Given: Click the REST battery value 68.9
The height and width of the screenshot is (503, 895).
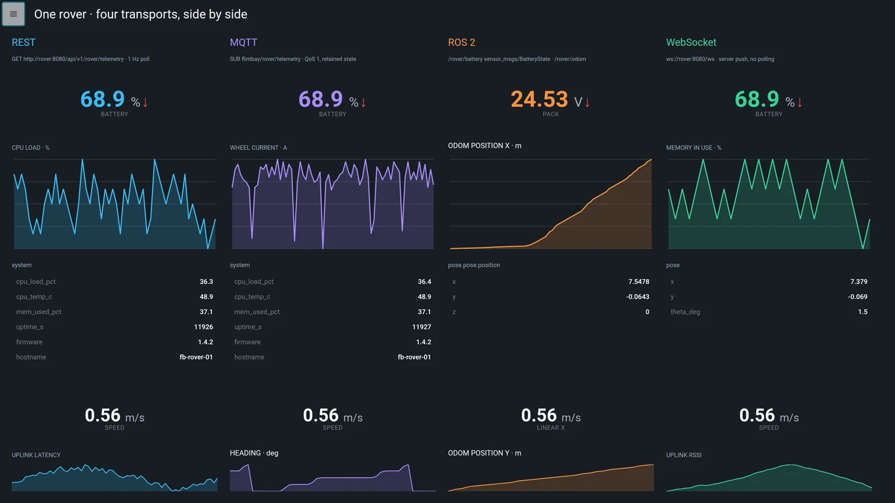Looking at the screenshot, I should 102,99.
